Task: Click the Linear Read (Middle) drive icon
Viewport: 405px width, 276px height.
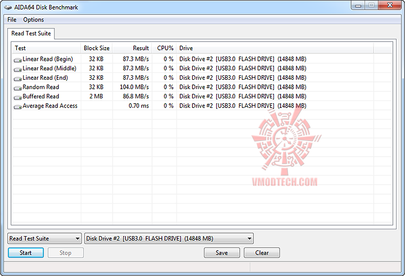Action: pos(17,70)
